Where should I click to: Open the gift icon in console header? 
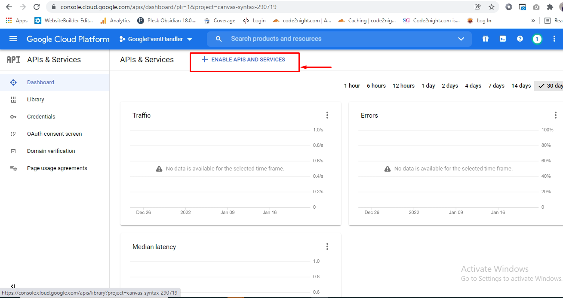486,39
